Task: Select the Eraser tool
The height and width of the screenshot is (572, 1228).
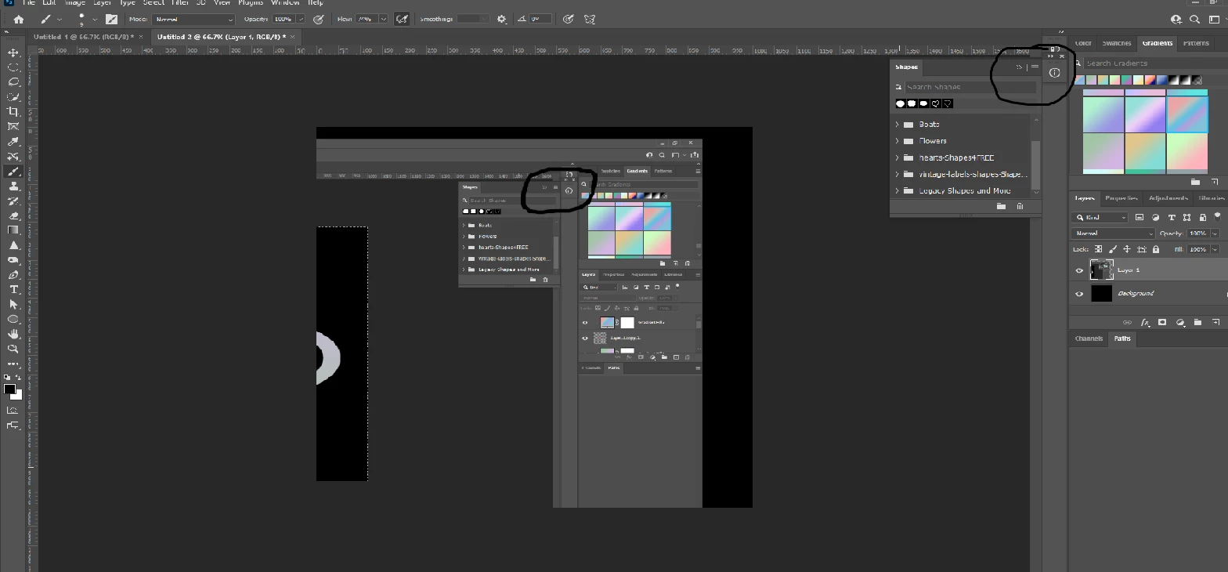Action: [x=13, y=216]
